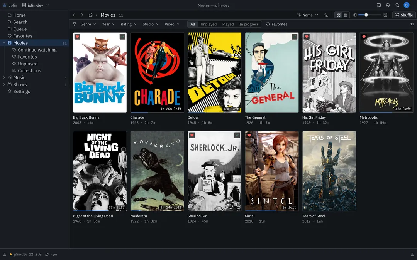Open the Nosferatu title link
The height and width of the screenshot is (260, 417).
[x=139, y=216]
